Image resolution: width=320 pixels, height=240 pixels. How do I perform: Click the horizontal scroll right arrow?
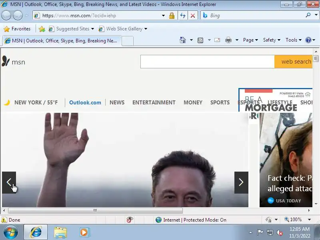click(x=309, y=210)
